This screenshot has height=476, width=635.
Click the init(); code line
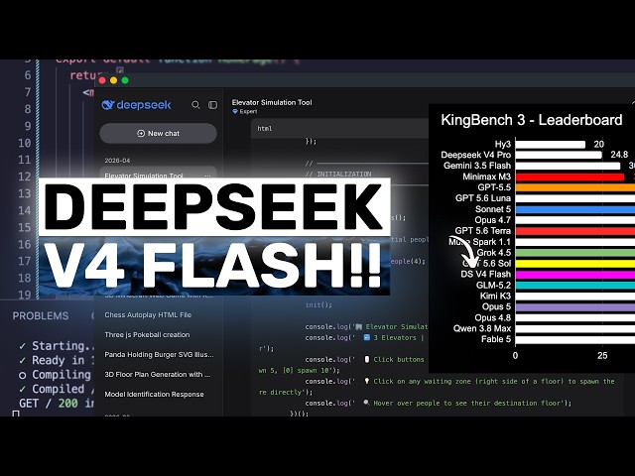318,304
